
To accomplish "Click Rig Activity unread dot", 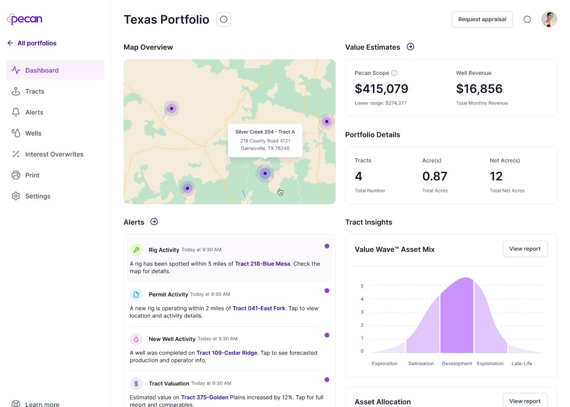I will pyautogui.click(x=327, y=246).
